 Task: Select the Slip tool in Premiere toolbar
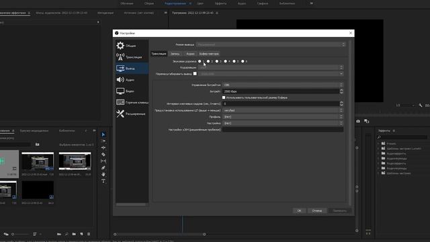[x=103, y=161]
